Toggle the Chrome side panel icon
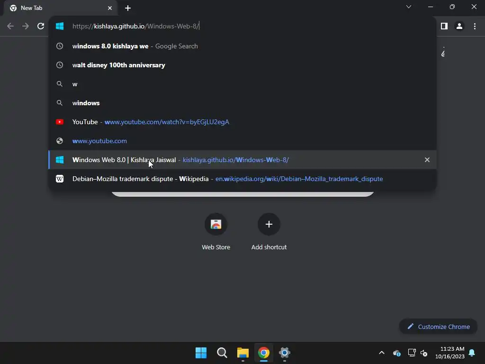 click(x=444, y=27)
